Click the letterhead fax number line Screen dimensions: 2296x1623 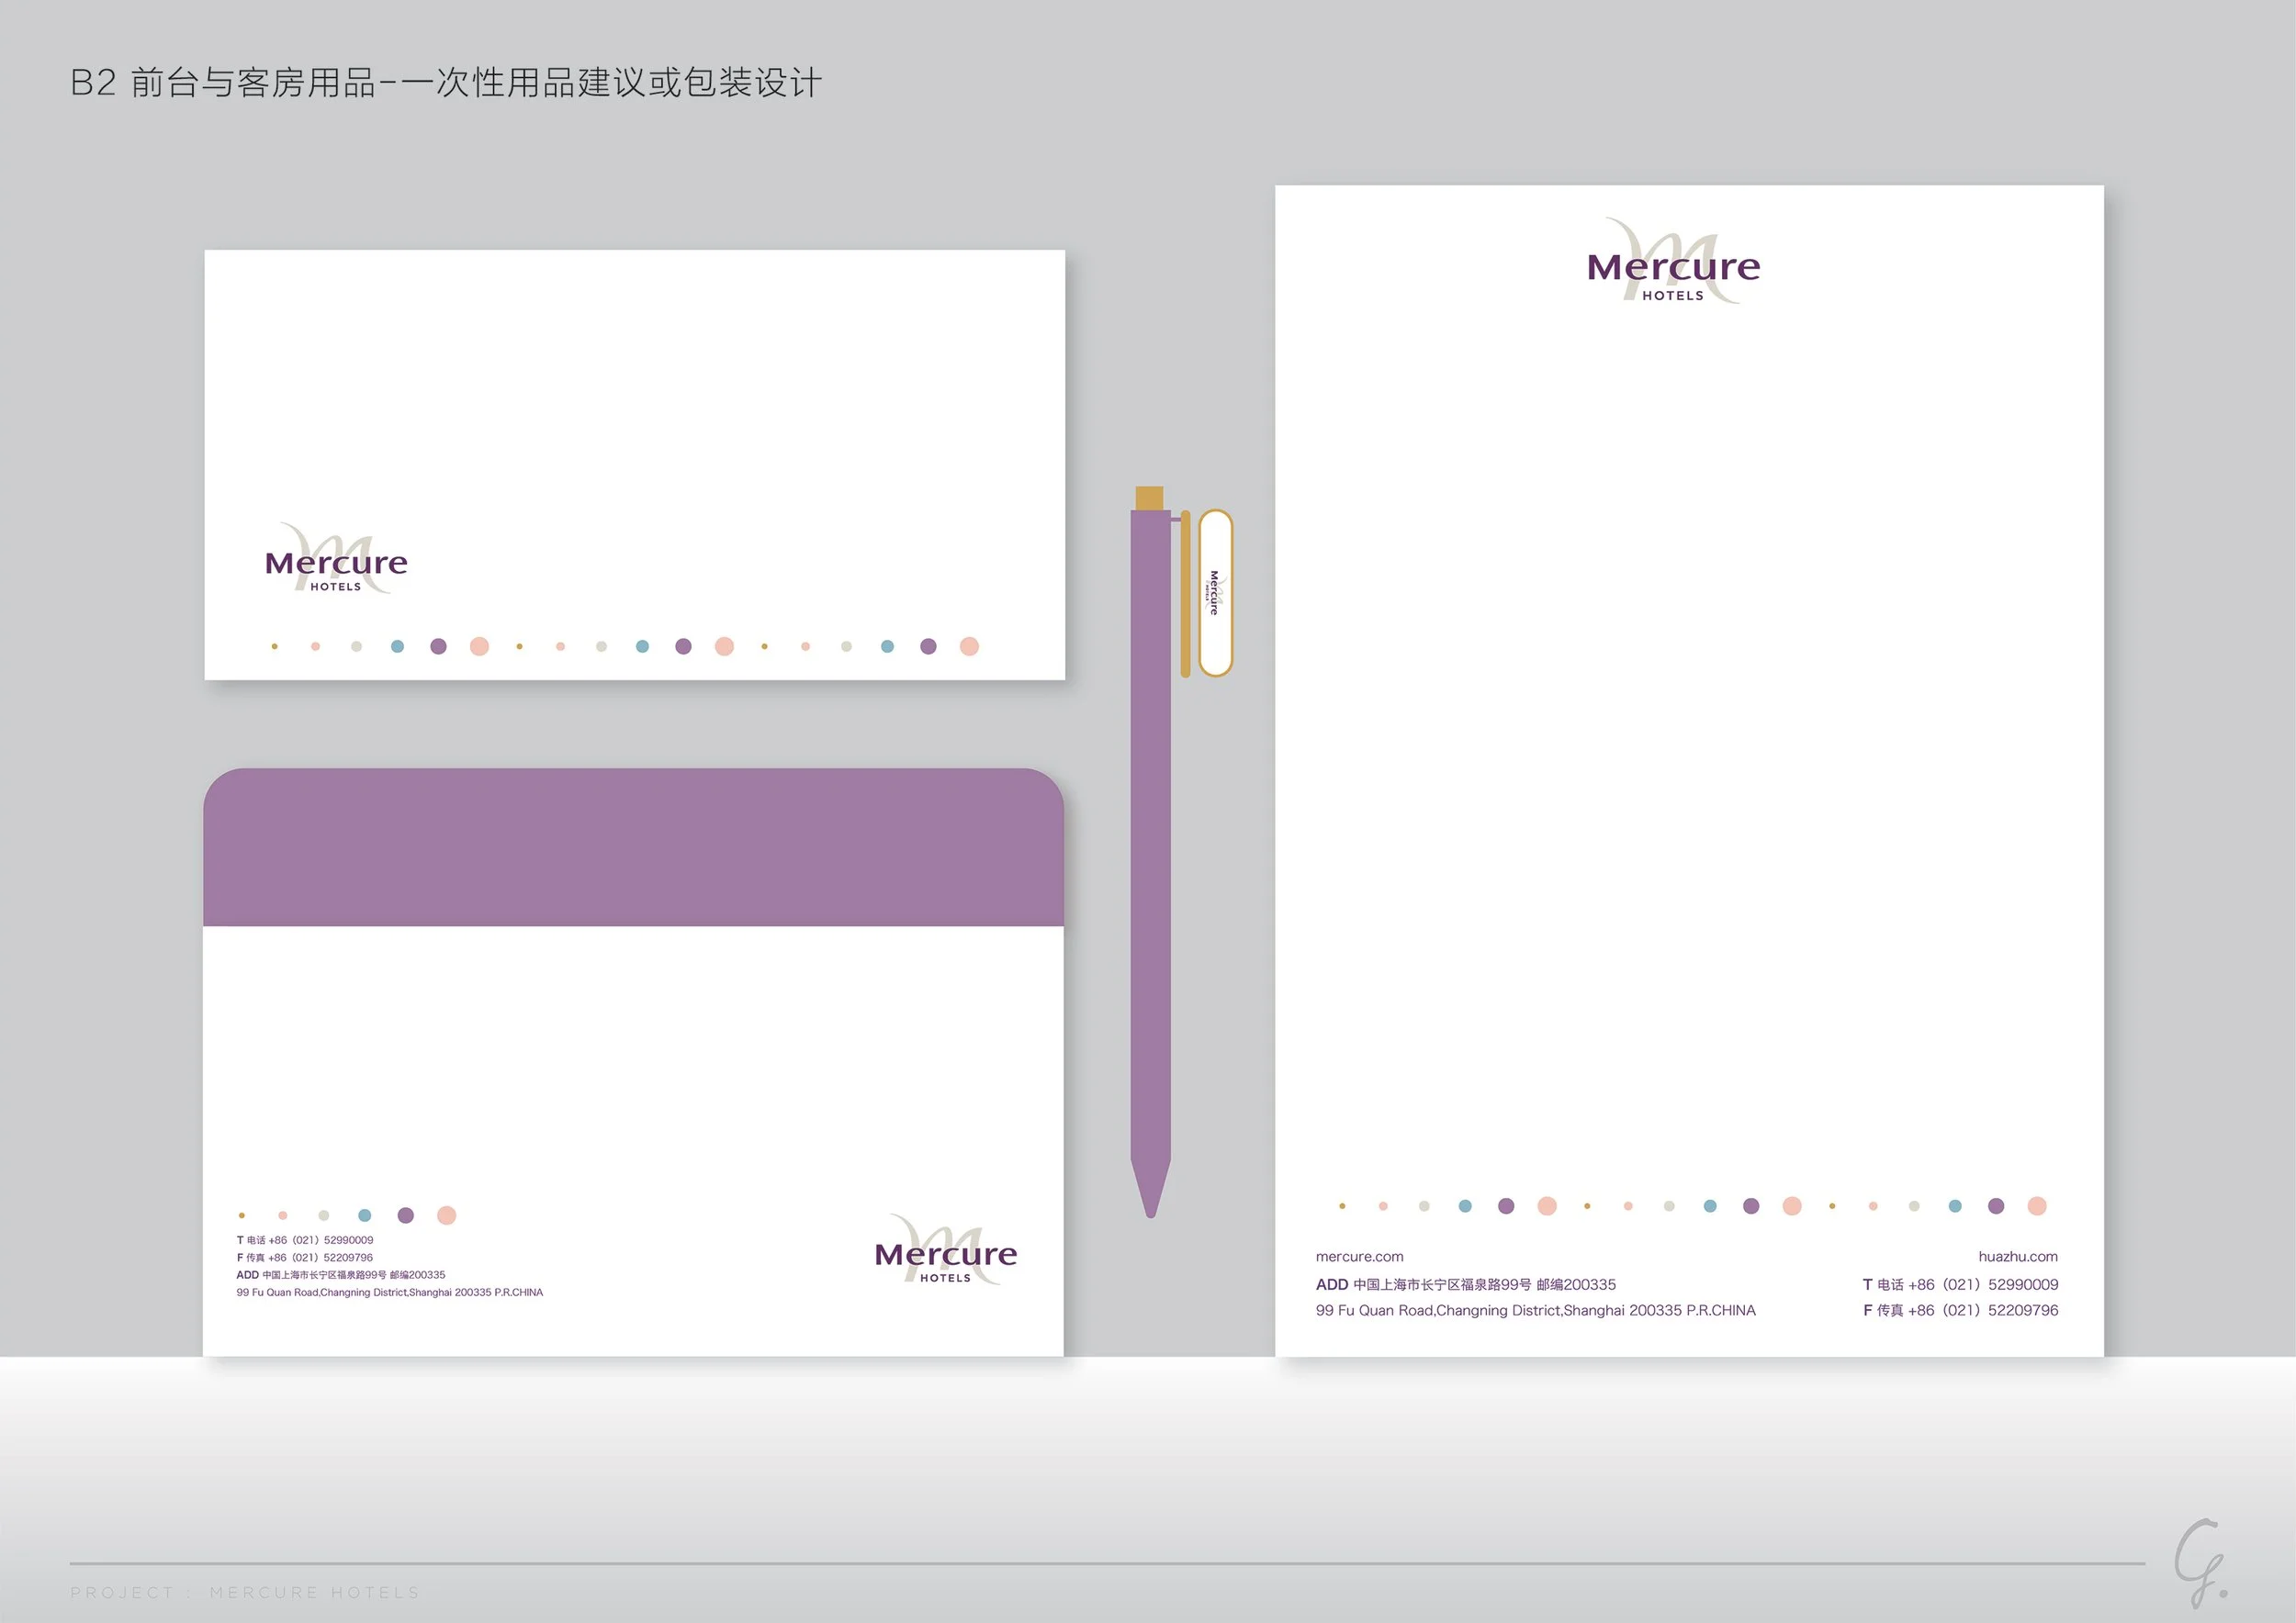1960,1310
